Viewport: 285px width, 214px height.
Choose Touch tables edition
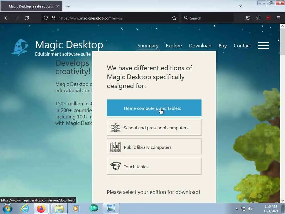(x=154, y=166)
